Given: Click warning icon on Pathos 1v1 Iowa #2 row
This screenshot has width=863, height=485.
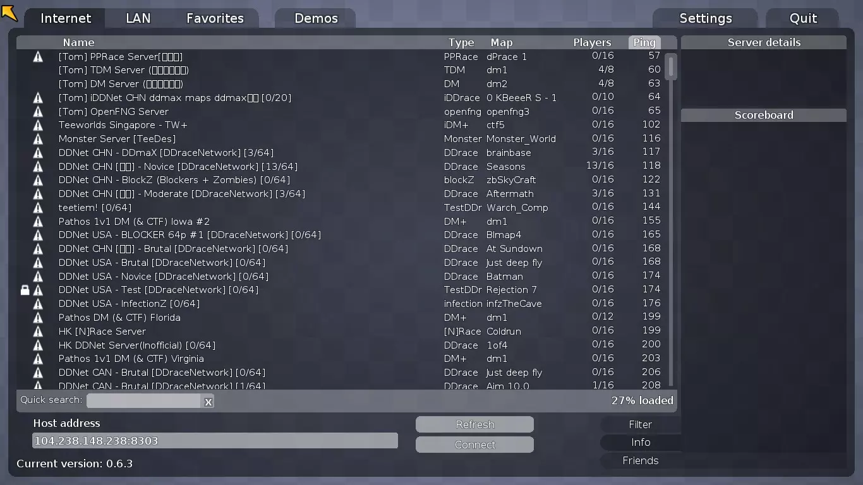Looking at the screenshot, I should (x=38, y=222).
